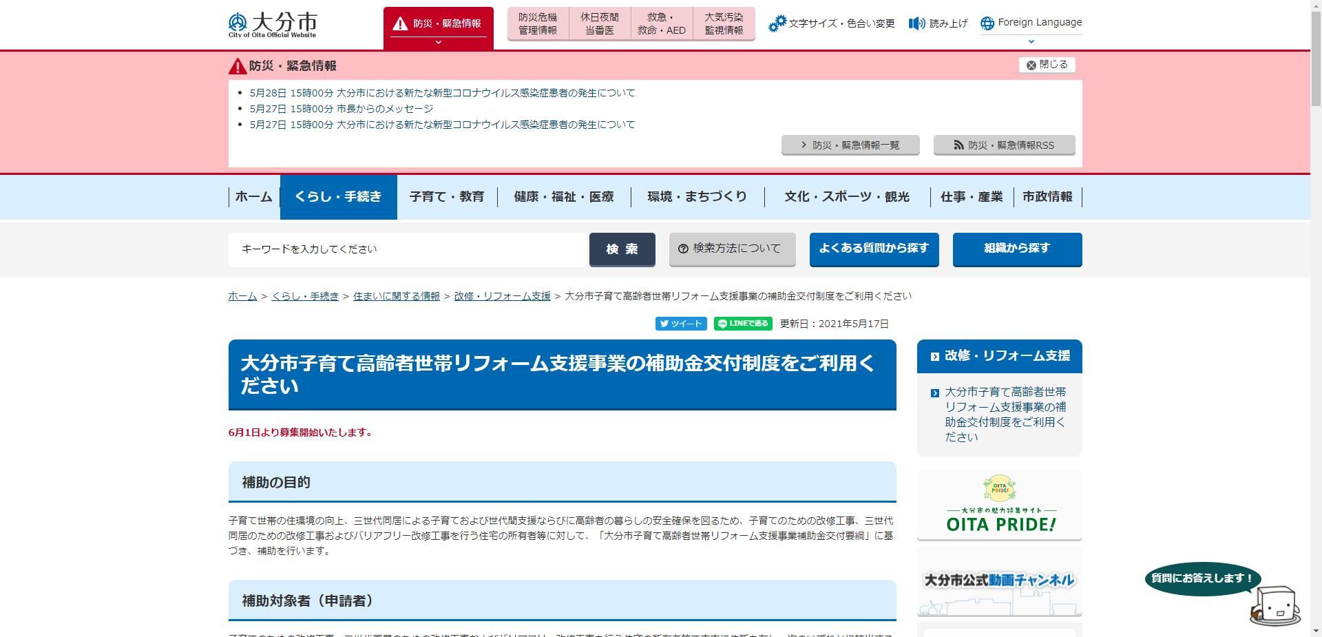1322x637 pixels.
Task: Click the 検索方法について question mark icon
Action: 682,249
